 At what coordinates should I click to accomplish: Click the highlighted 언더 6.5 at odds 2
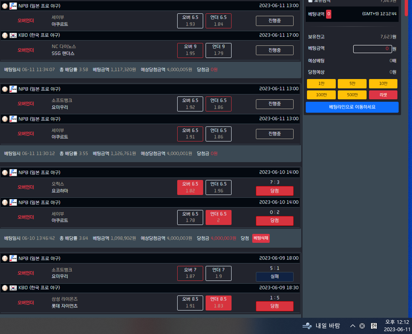pos(218,217)
